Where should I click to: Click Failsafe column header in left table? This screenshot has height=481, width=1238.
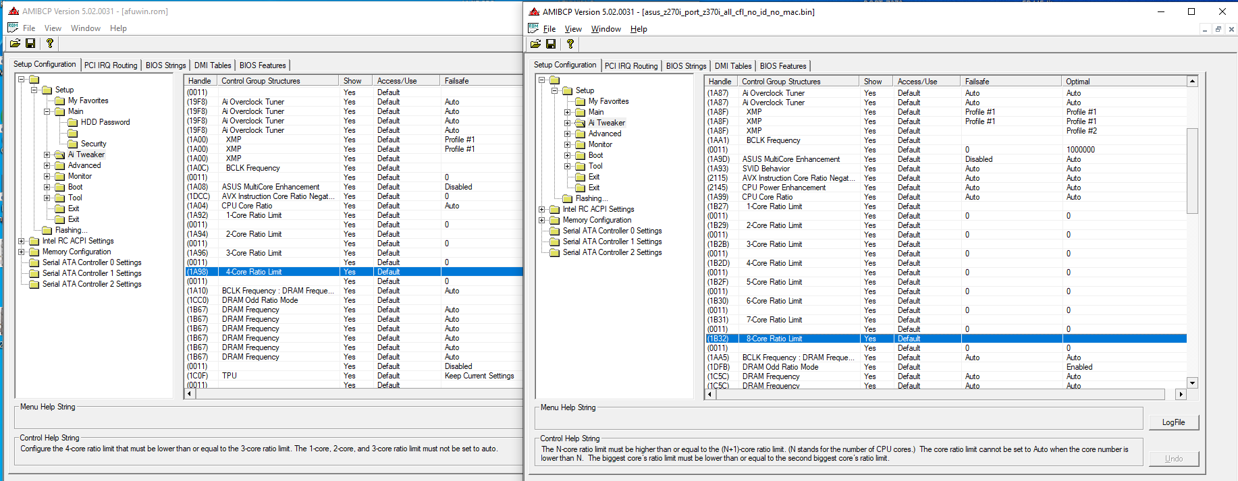pos(482,81)
